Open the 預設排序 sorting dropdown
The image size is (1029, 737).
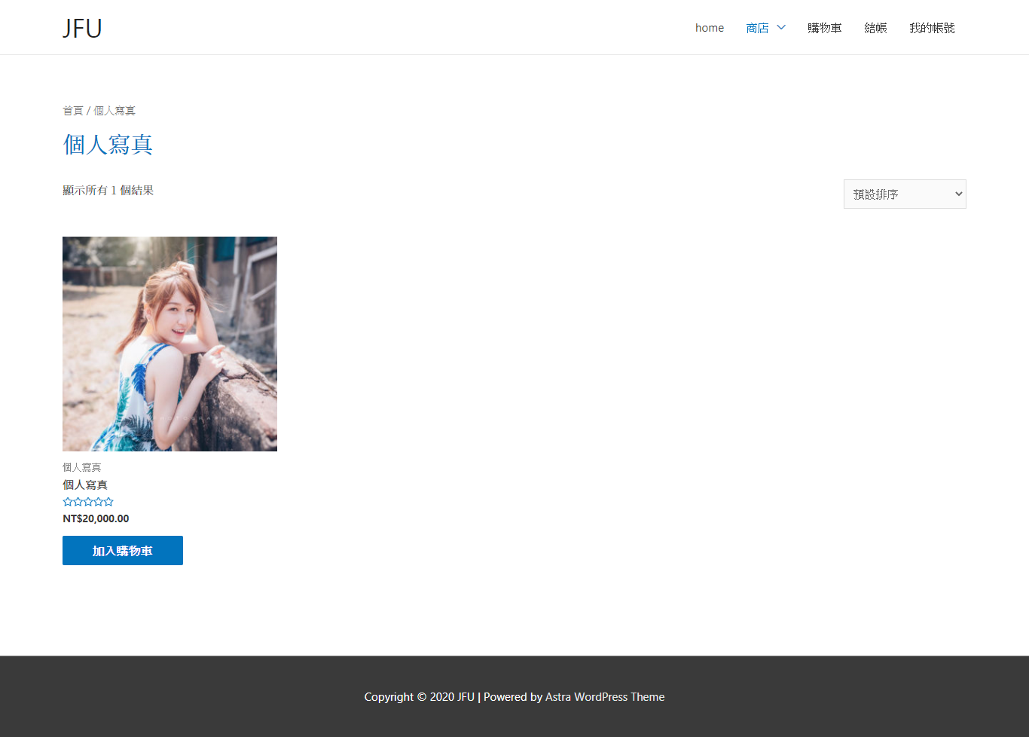(x=905, y=194)
